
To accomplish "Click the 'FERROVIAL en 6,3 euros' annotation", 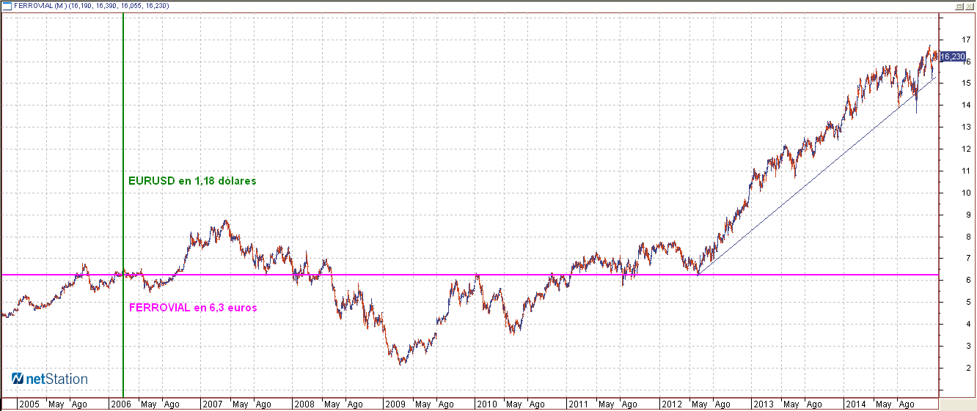I will tap(193, 308).
